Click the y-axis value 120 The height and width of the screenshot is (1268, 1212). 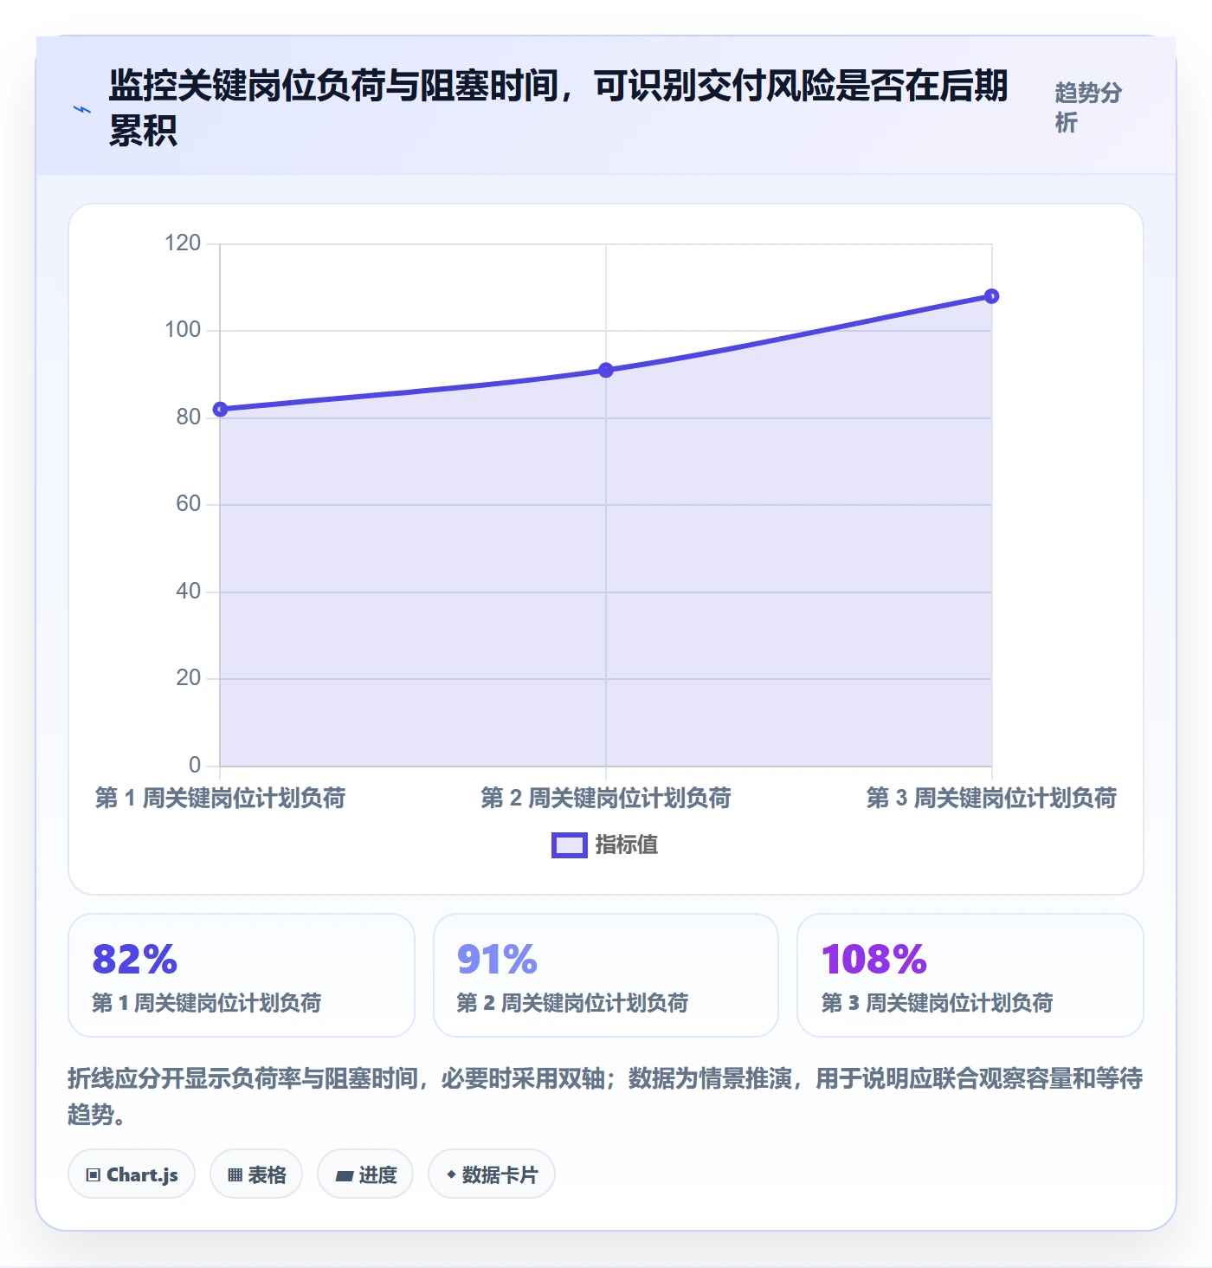point(183,243)
